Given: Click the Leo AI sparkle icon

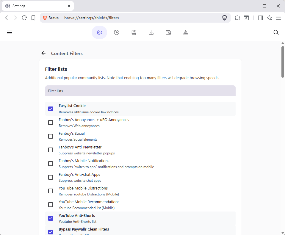Looking at the screenshot, I should click(270, 18).
